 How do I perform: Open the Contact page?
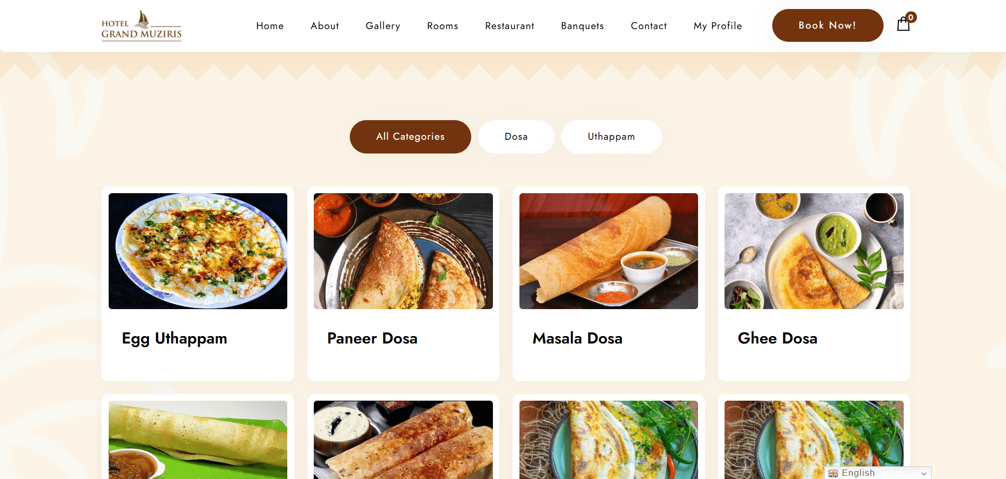tap(649, 26)
